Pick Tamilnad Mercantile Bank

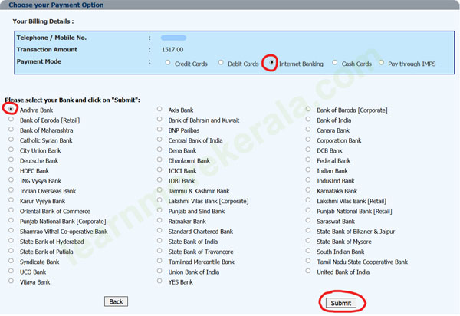159,261
